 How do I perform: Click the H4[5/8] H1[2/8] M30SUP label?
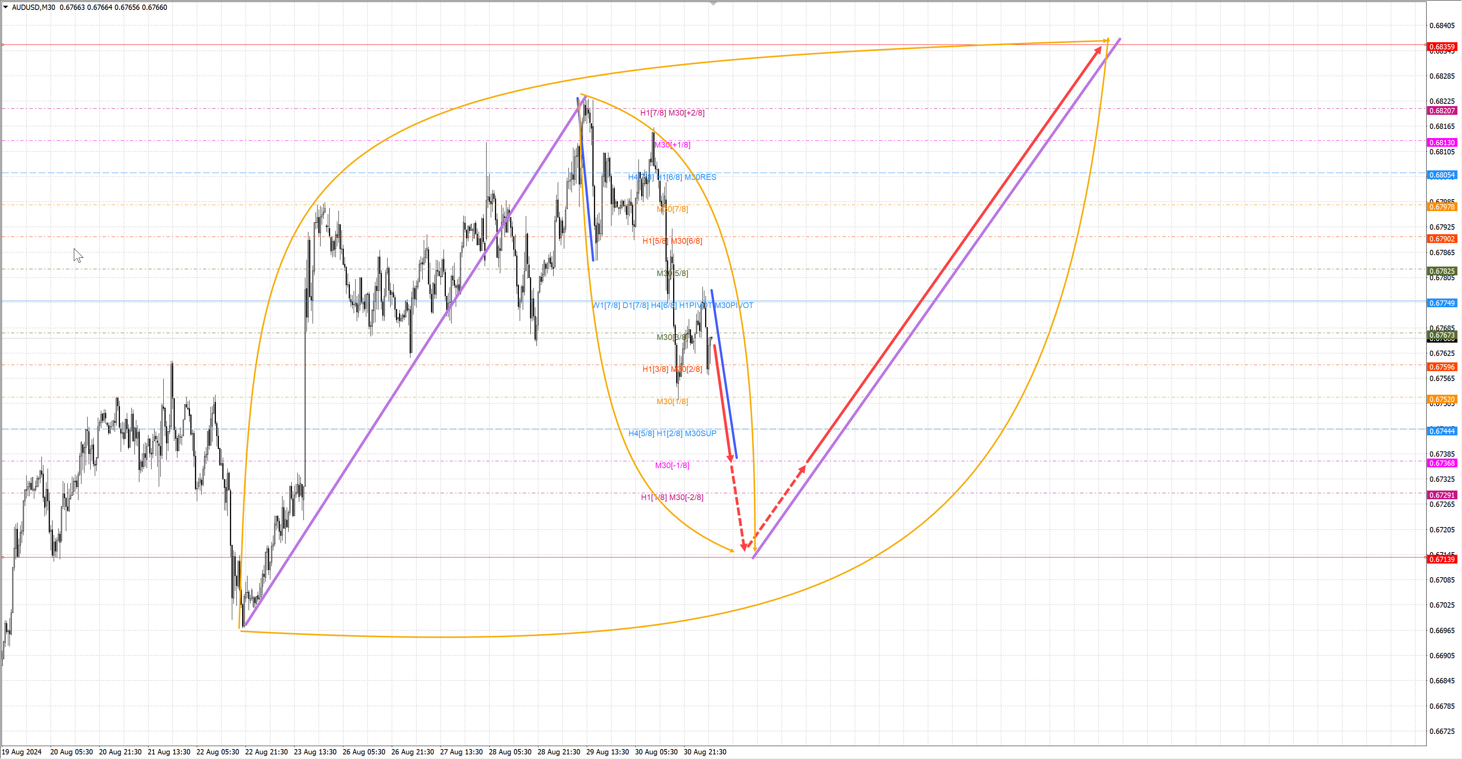coord(672,433)
